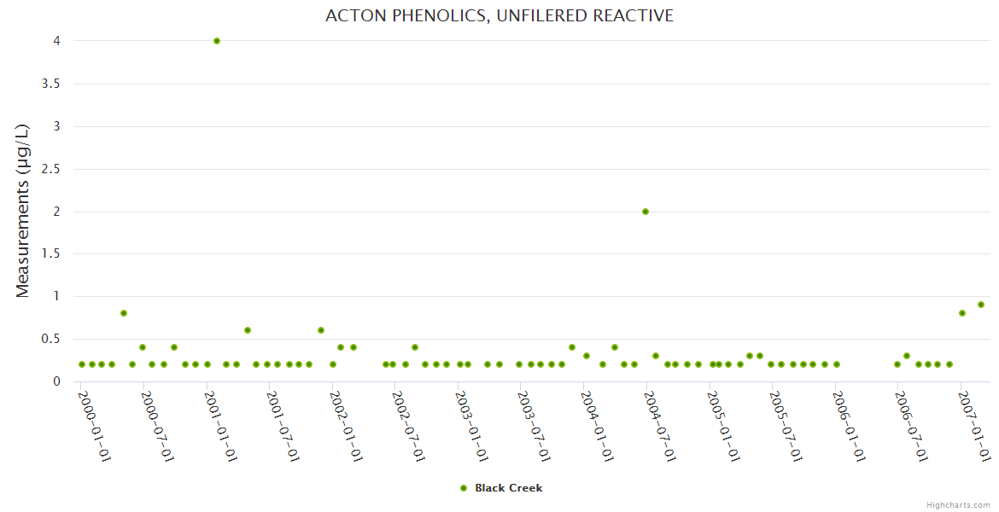999x512 pixels.
Task: Click the Black Creek legend marker dot
Action: pos(464,488)
